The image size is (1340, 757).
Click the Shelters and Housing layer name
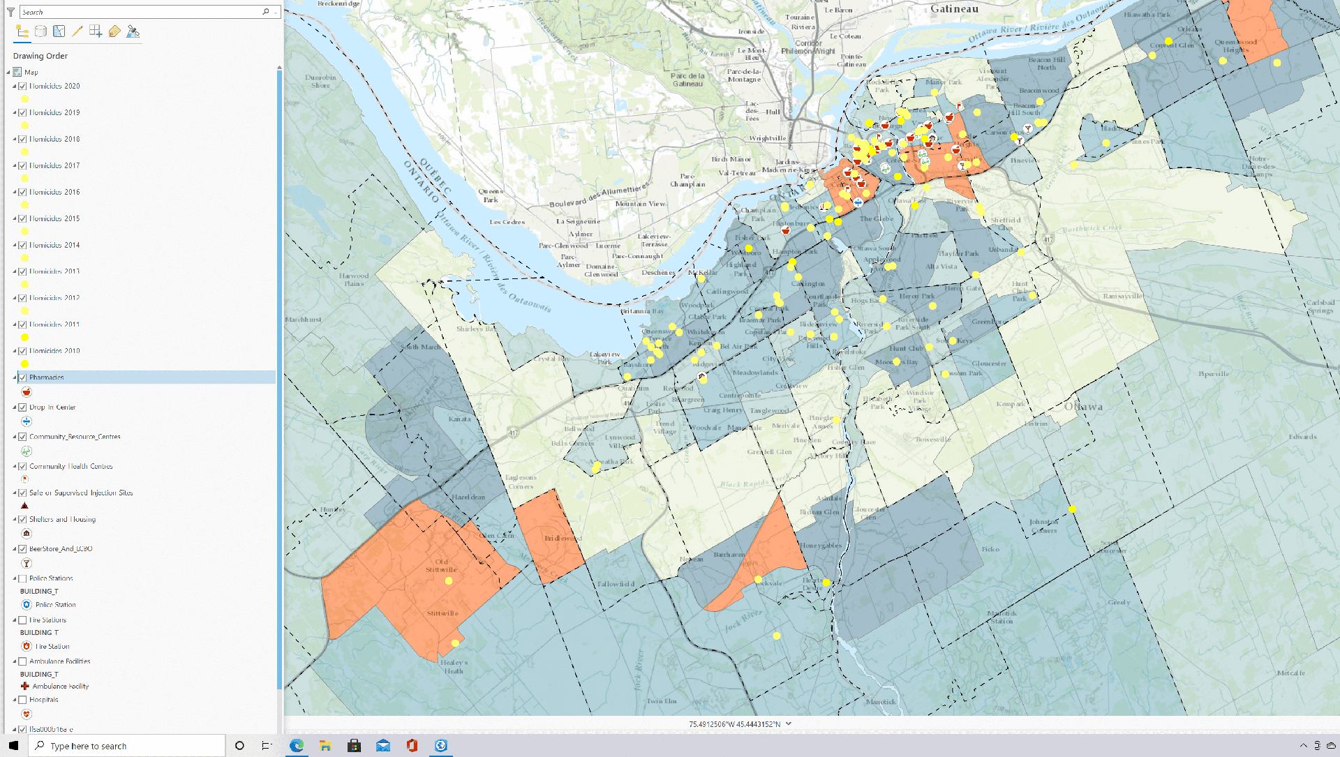[x=62, y=520]
